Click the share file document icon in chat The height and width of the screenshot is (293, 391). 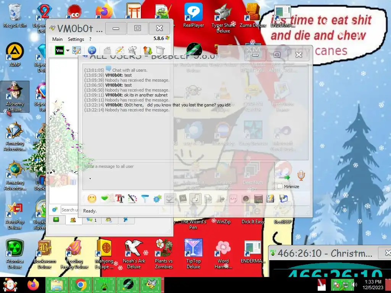point(208,198)
